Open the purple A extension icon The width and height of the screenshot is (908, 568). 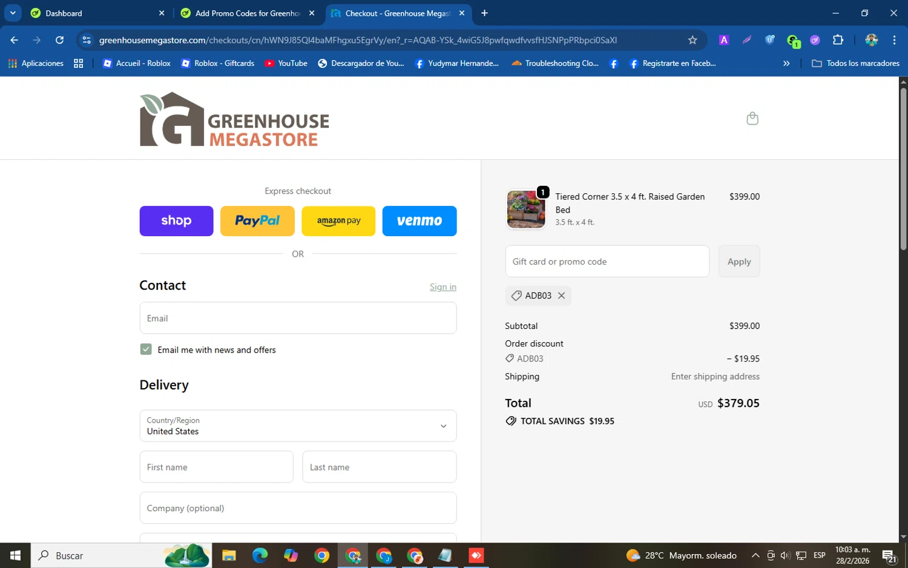pos(724,40)
